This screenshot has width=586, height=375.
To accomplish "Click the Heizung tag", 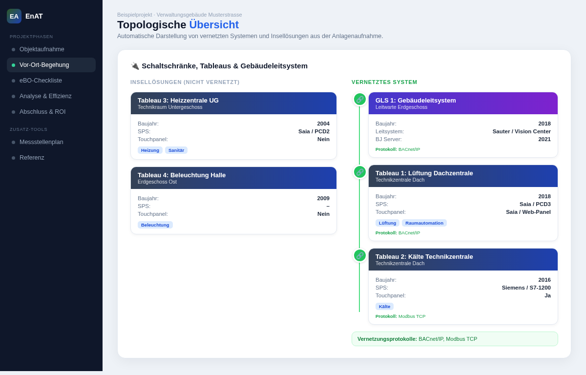I will click(x=150, y=150).
